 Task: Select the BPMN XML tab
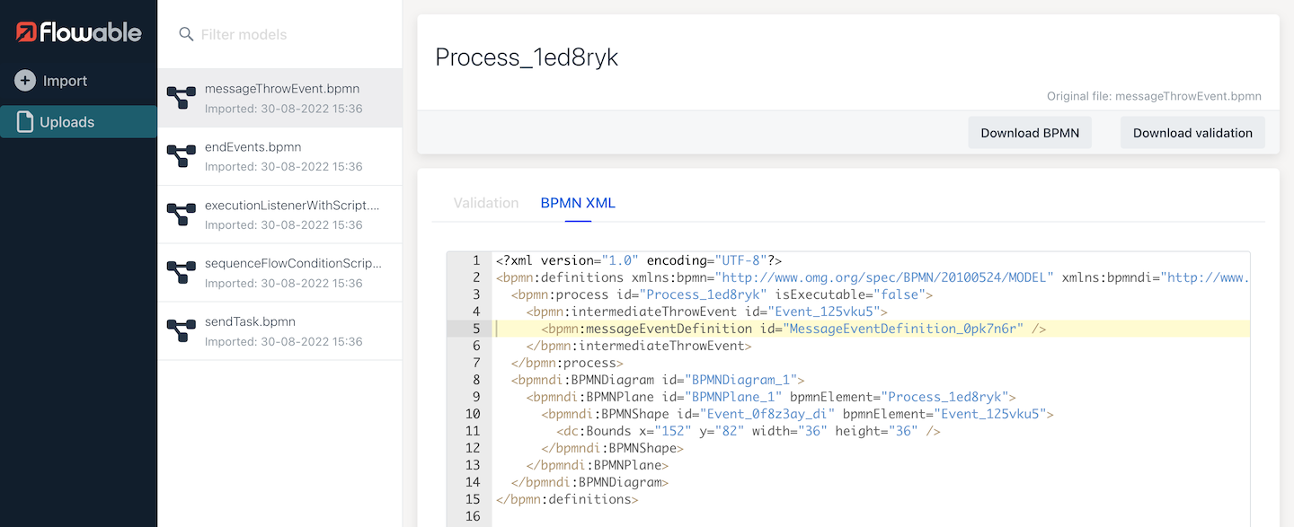(x=578, y=203)
